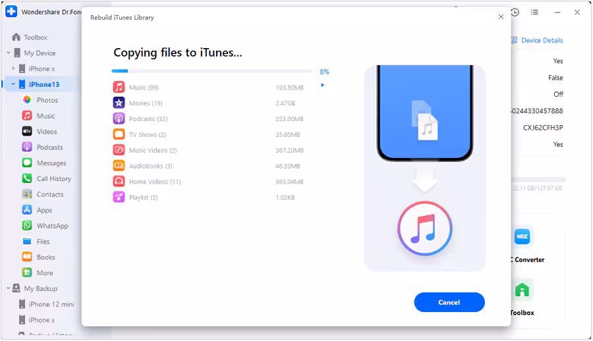Open the Toolbox home icon in sidebar
Viewport: 593px width, 341px height.
[16, 37]
